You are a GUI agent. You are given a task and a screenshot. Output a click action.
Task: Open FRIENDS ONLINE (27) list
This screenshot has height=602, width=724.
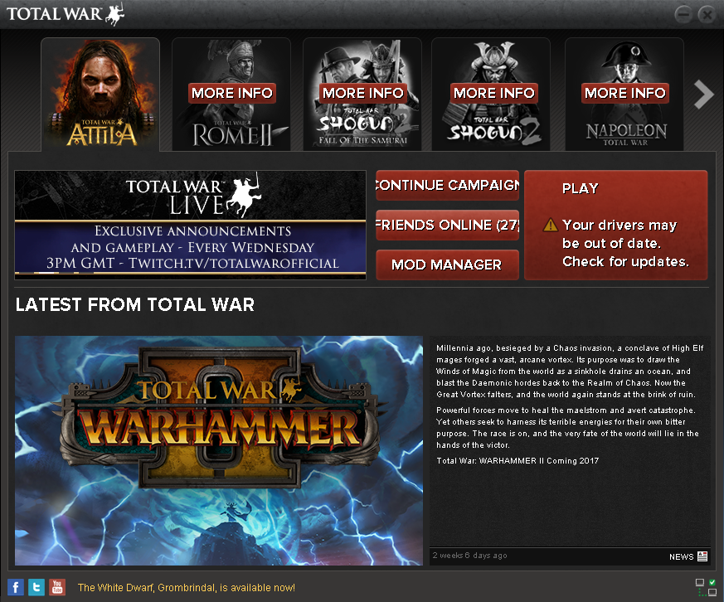click(x=448, y=225)
